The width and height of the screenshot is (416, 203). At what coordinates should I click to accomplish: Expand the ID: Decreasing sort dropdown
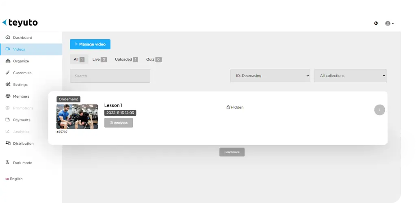pos(270,76)
